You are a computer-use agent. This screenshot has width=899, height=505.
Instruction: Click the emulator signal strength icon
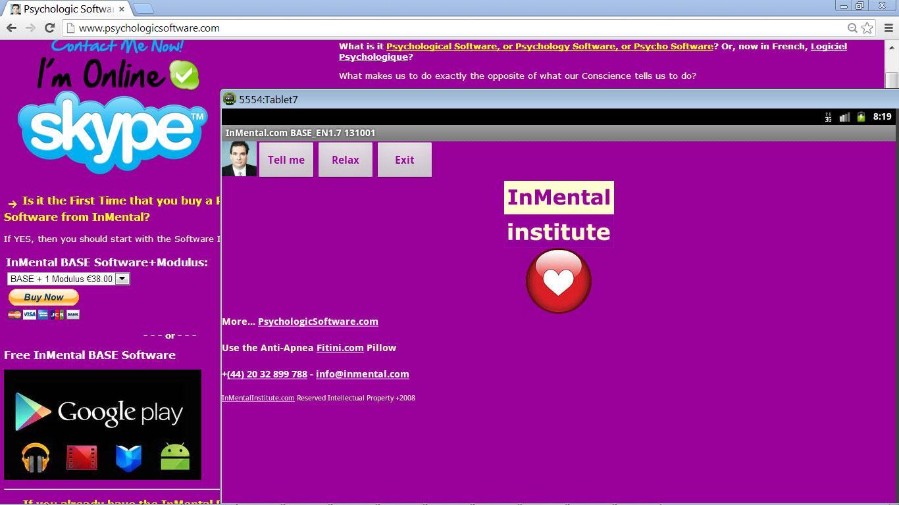[844, 117]
